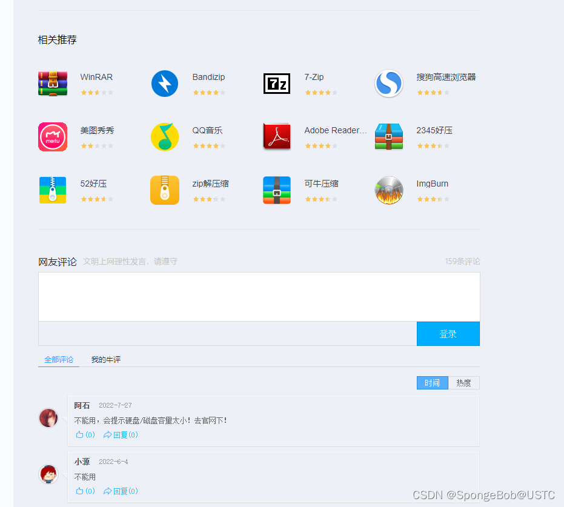Click the WinRAR star rating
The width and height of the screenshot is (564, 507).
pyautogui.click(x=97, y=93)
